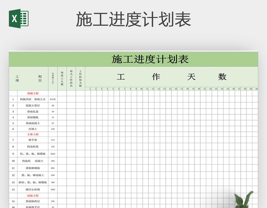Select the cell 梁、板、梯混凝土

click(33, 175)
